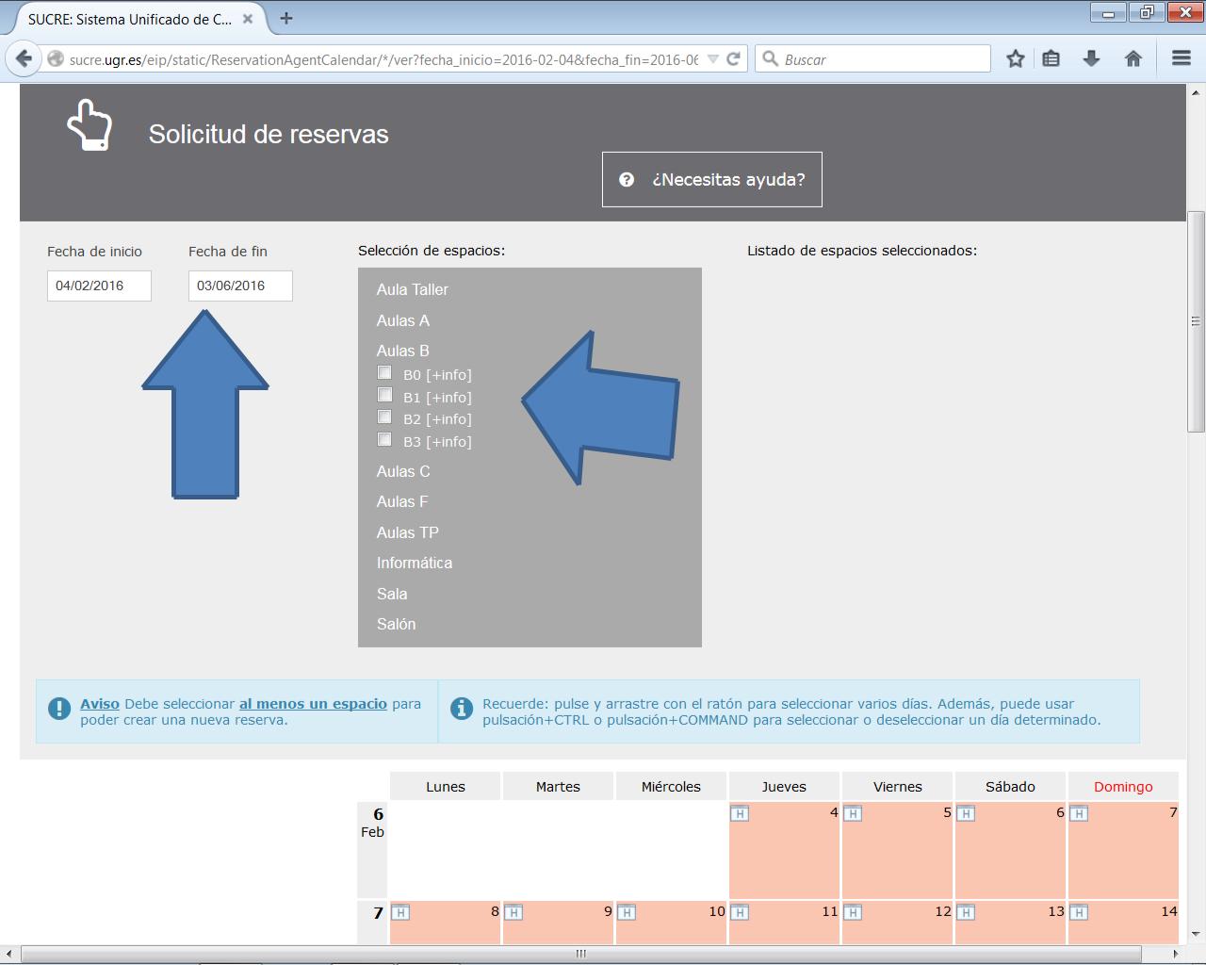Image resolution: width=1206 pixels, height=965 pixels.
Task: Tick the B1 classroom checkbox
Action: coord(384,395)
